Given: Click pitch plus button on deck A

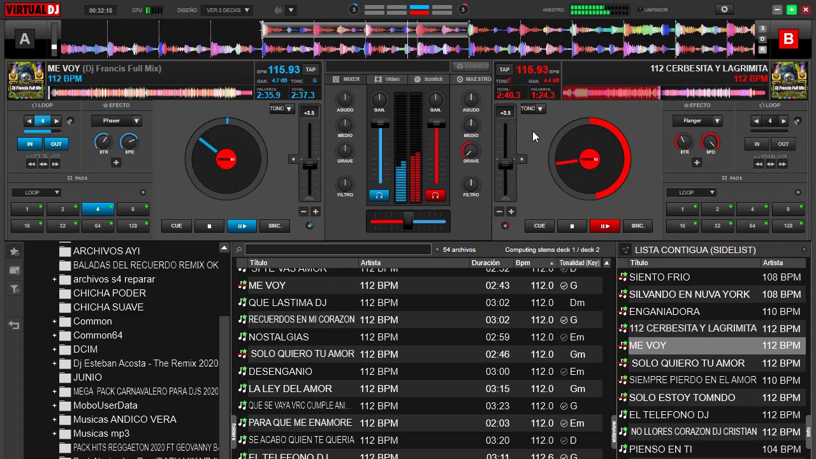Looking at the screenshot, I should [315, 212].
